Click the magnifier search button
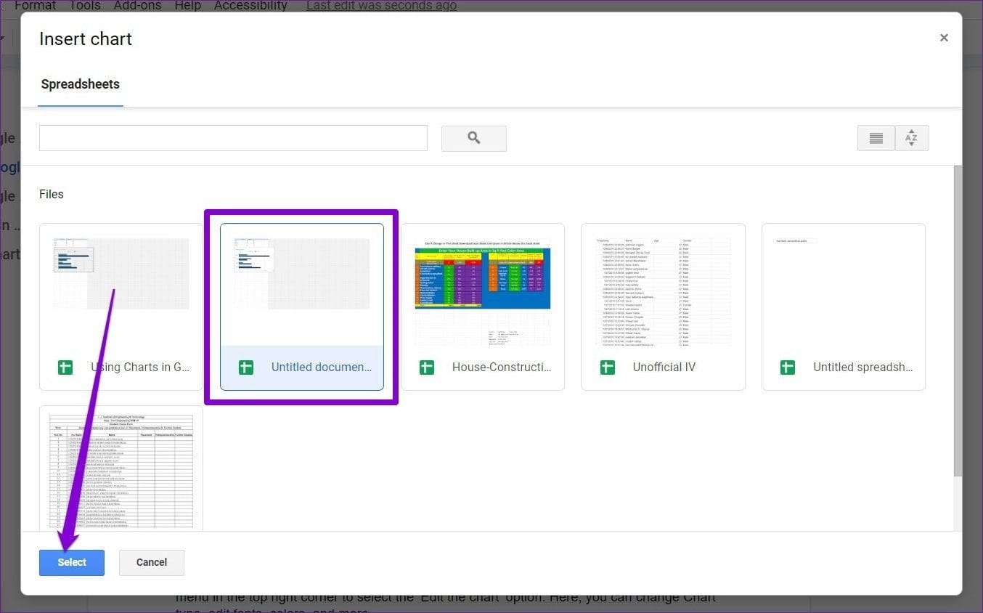This screenshot has width=983, height=613. coord(473,138)
